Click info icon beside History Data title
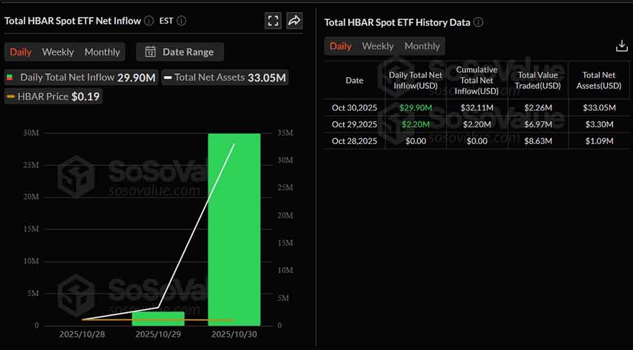Viewport: 633px width, 350px height. [479, 23]
